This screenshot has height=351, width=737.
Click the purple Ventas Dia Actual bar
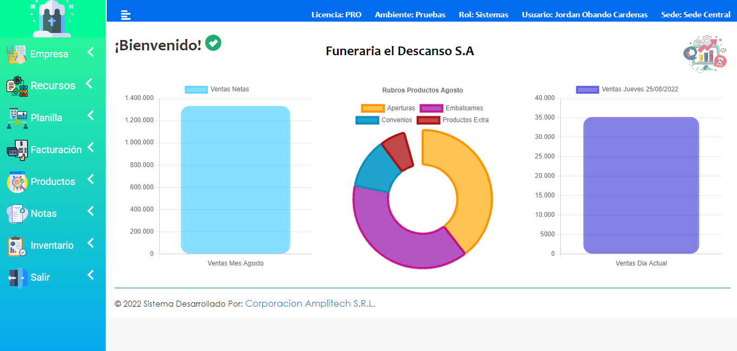point(641,185)
